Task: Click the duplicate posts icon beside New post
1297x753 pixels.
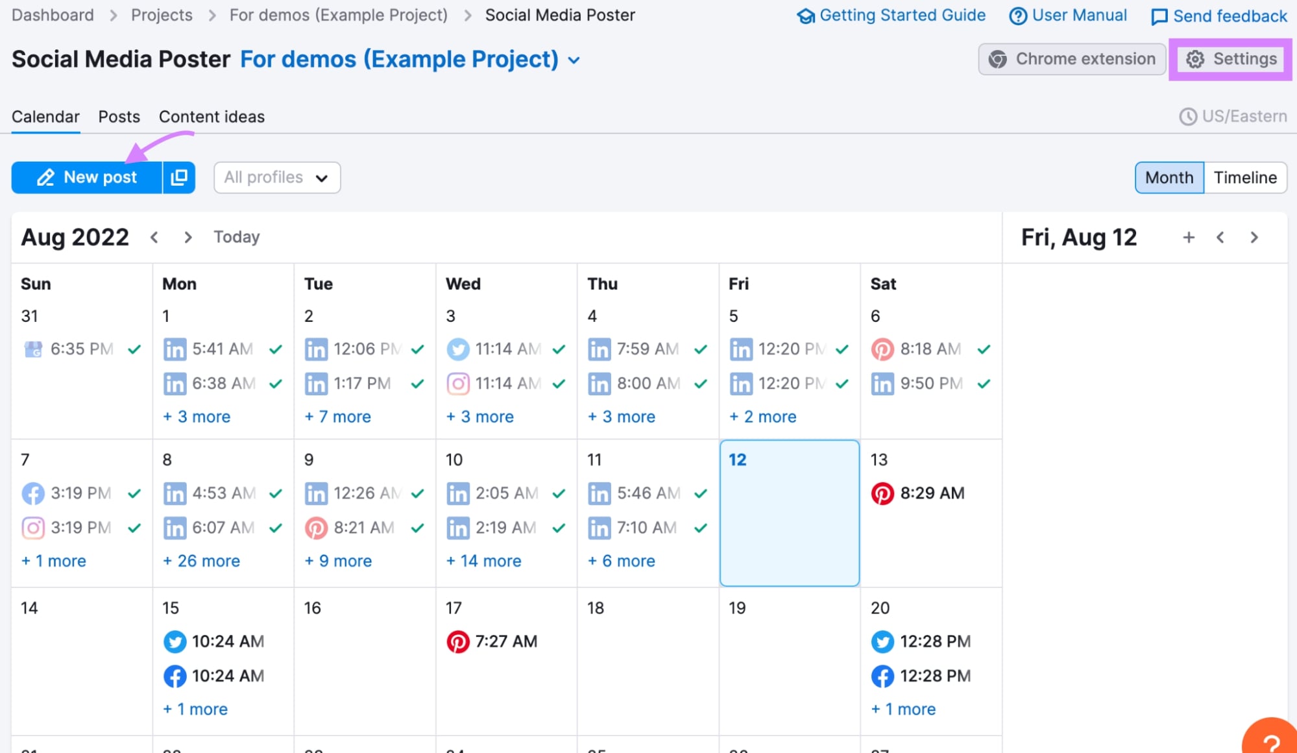Action: tap(178, 177)
